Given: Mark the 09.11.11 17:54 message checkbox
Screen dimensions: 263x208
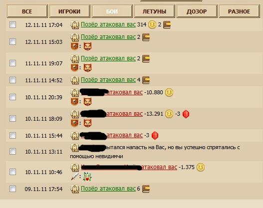Looking at the screenshot, I should click(x=13, y=189).
